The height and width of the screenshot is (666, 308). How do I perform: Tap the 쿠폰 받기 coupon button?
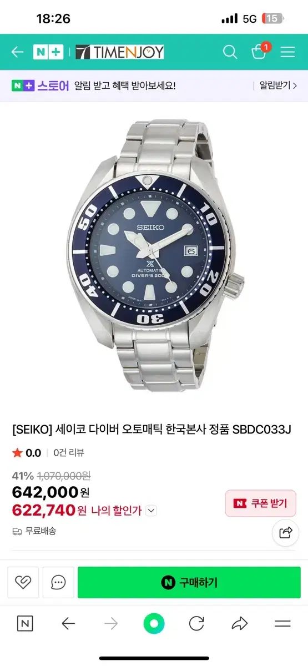click(x=260, y=503)
